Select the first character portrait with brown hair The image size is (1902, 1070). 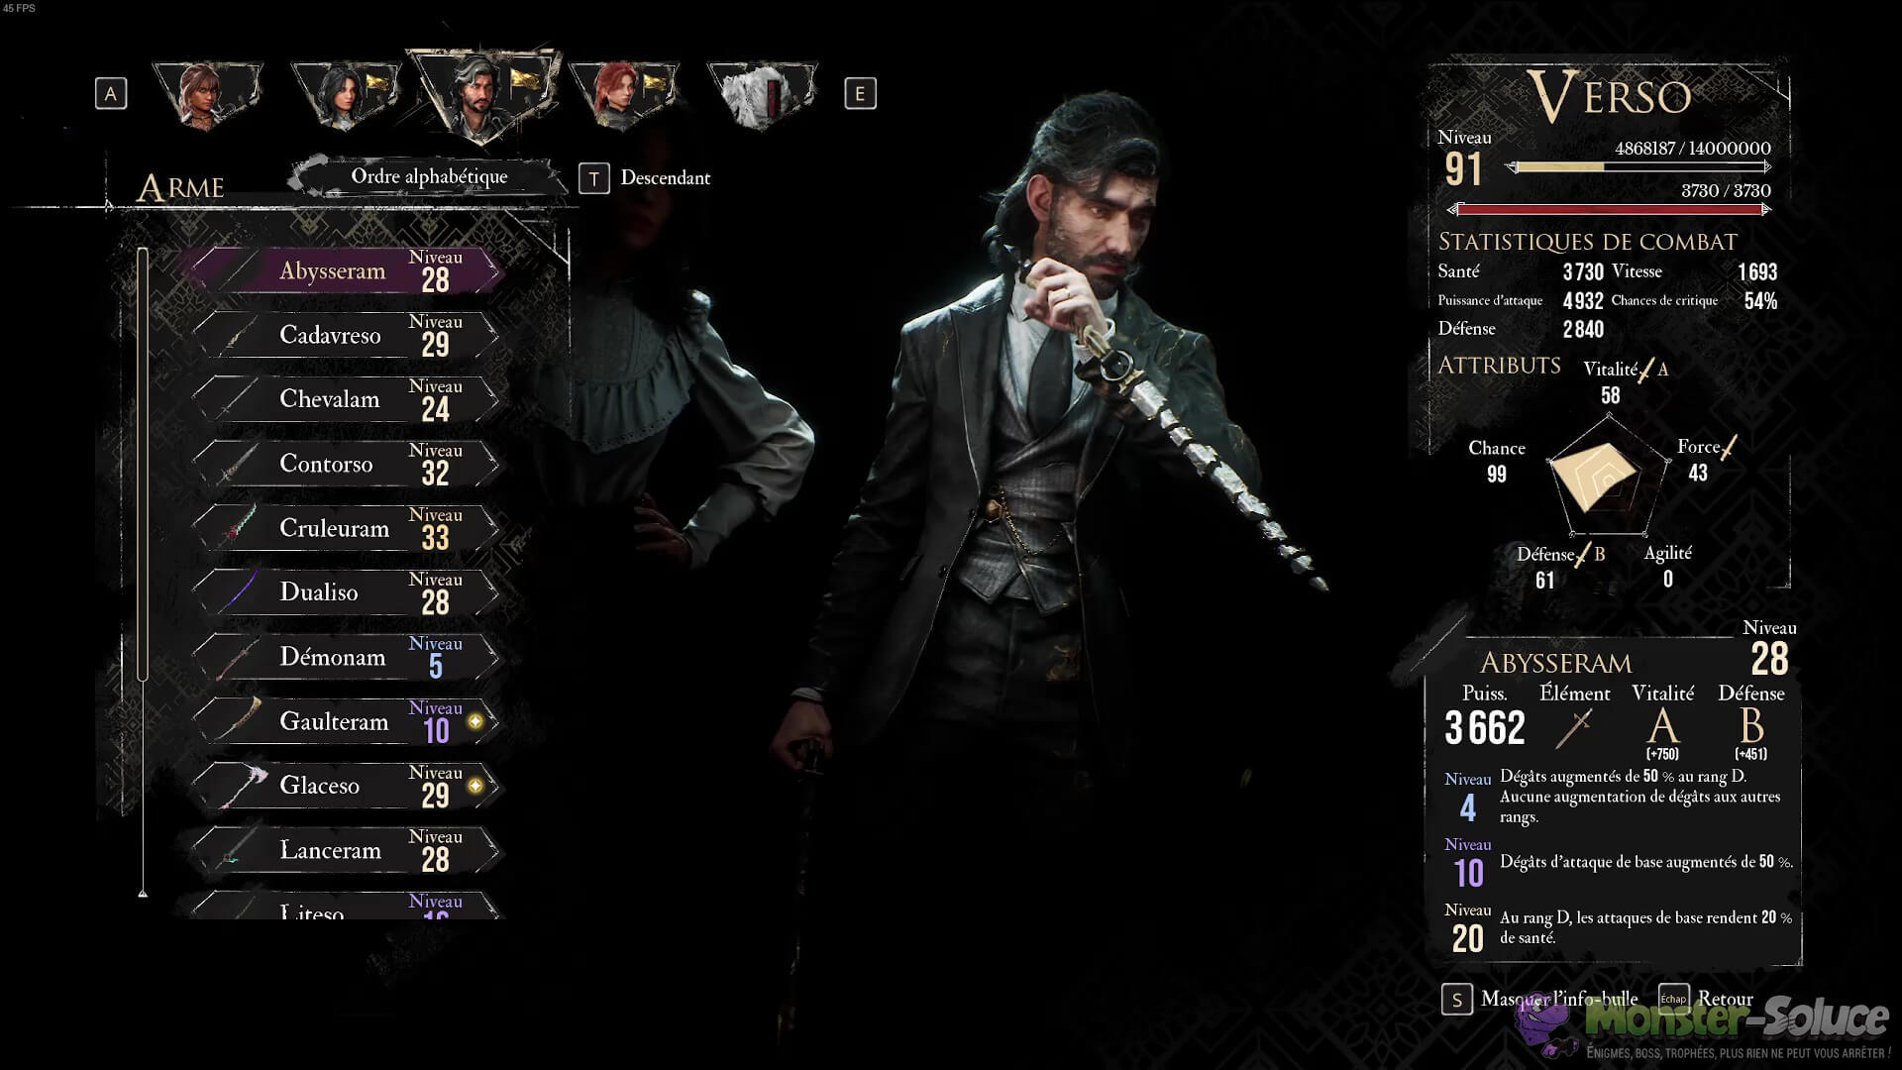207,94
